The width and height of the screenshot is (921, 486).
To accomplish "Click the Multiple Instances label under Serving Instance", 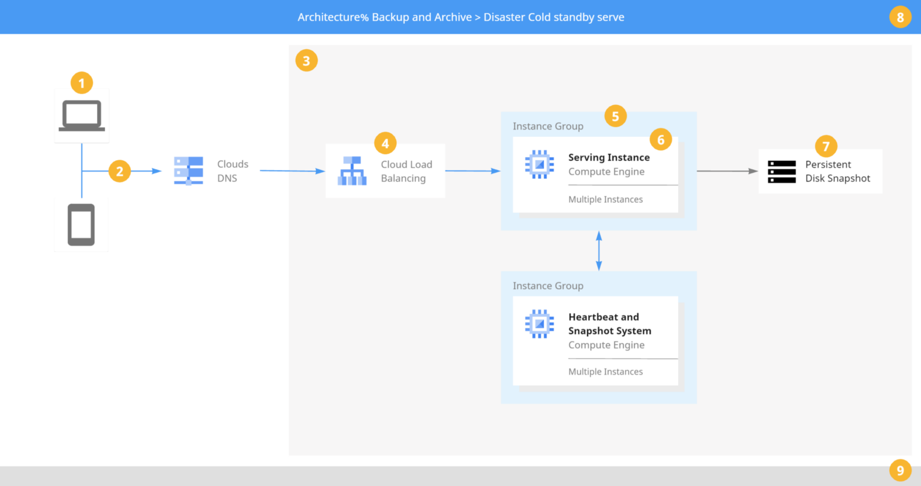I will pos(605,199).
